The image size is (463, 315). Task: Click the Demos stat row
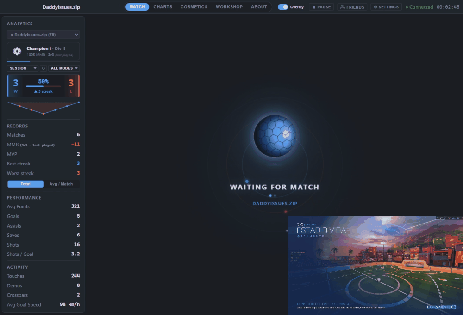point(44,285)
